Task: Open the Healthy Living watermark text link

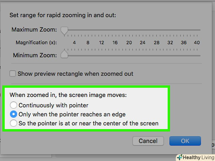Action: (198, 157)
